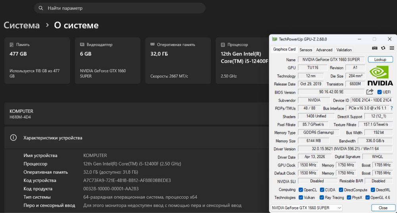The height and width of the screenshot is (213, 397).
Task: Click the GPU-Z screenshot camera icon
Action: 375,48
